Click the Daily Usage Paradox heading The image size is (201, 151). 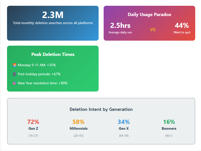pyautogui.click(x=149, y=15)
